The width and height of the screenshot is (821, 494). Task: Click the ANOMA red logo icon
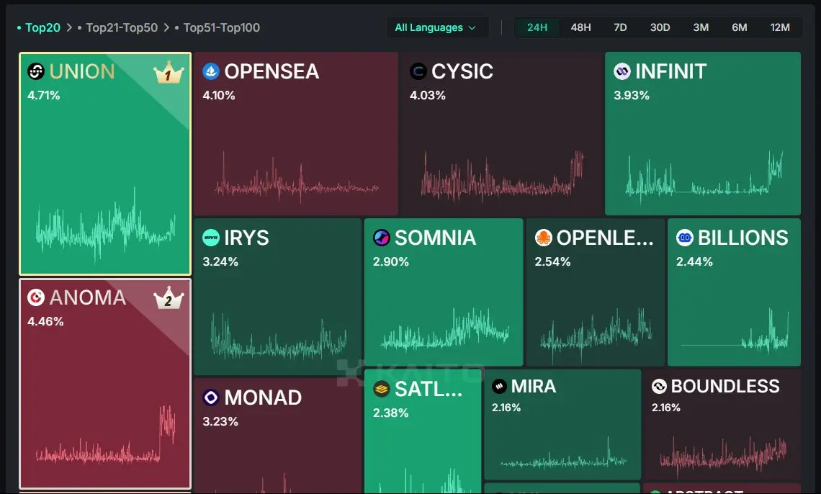pos(36,297)
